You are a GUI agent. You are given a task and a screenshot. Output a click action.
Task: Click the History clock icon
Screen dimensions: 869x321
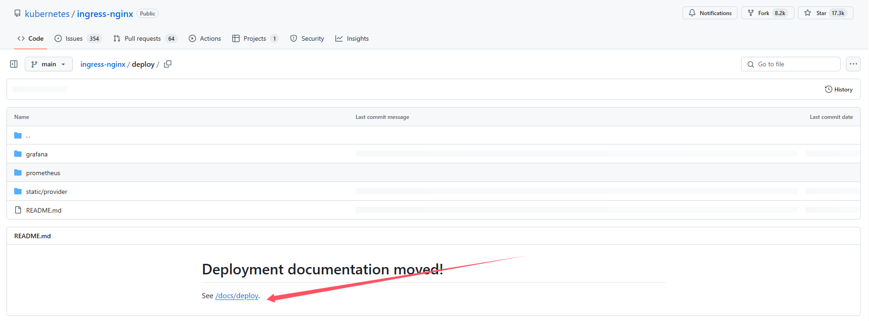828,89
